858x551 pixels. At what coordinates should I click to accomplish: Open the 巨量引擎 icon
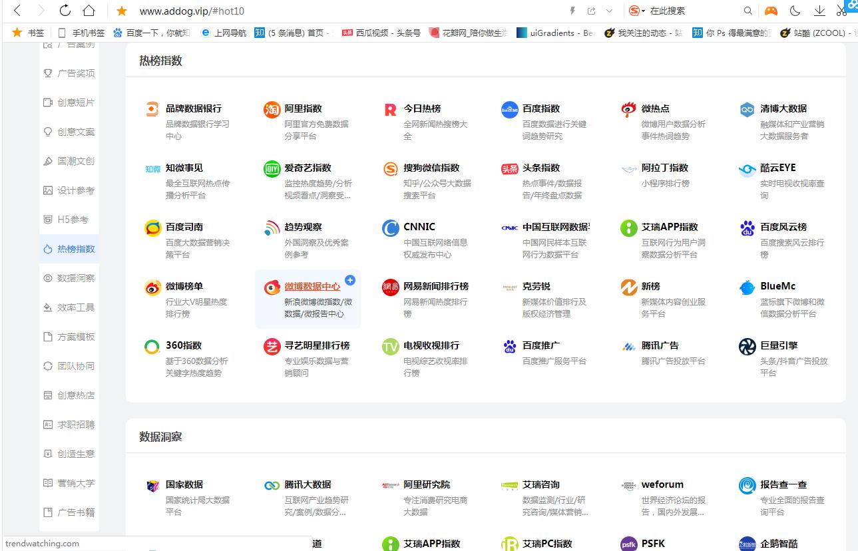pos(747,347)
